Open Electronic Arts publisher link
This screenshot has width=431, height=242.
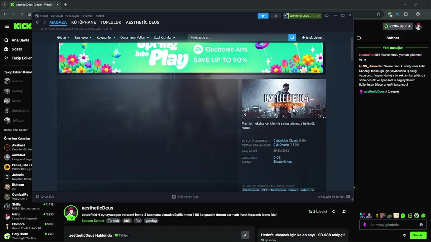[283, 162]
